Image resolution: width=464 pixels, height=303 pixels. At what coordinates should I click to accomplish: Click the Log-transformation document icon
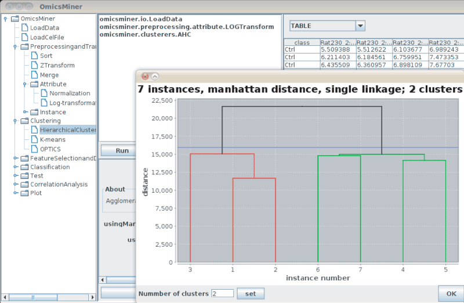click(x=44, y=103)
